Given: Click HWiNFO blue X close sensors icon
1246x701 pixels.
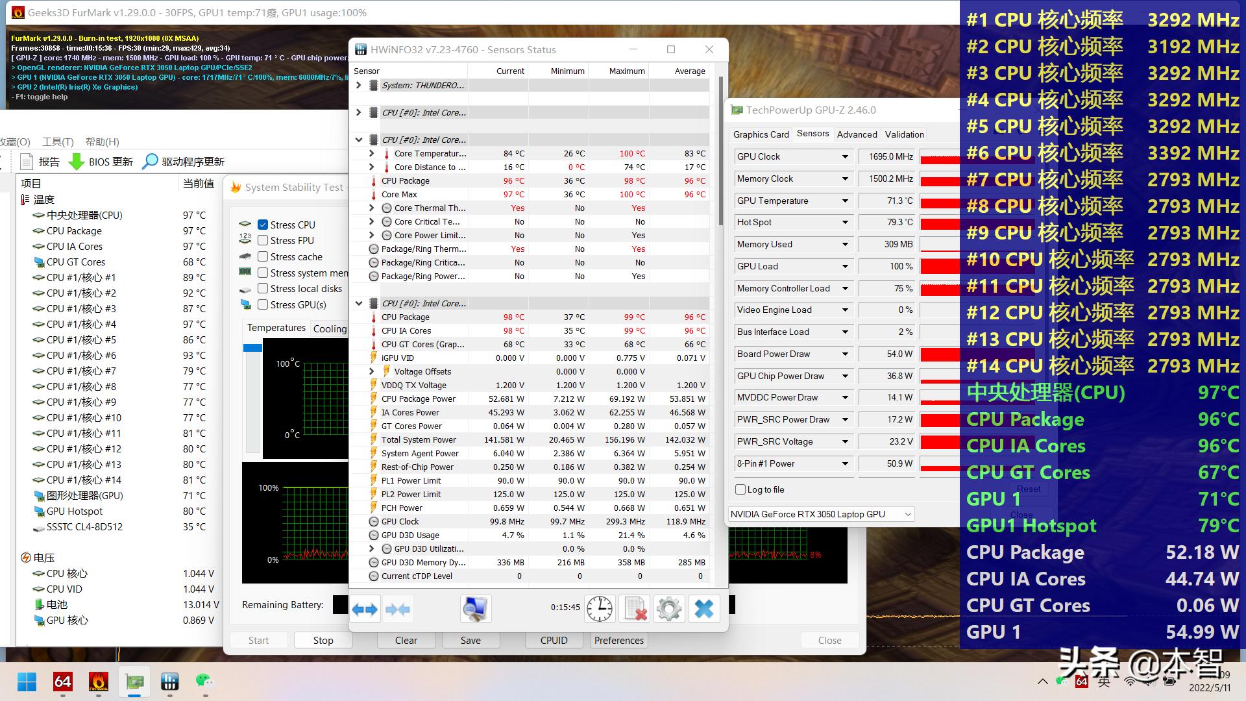Looking at the screenshot, I should point(704,609).
